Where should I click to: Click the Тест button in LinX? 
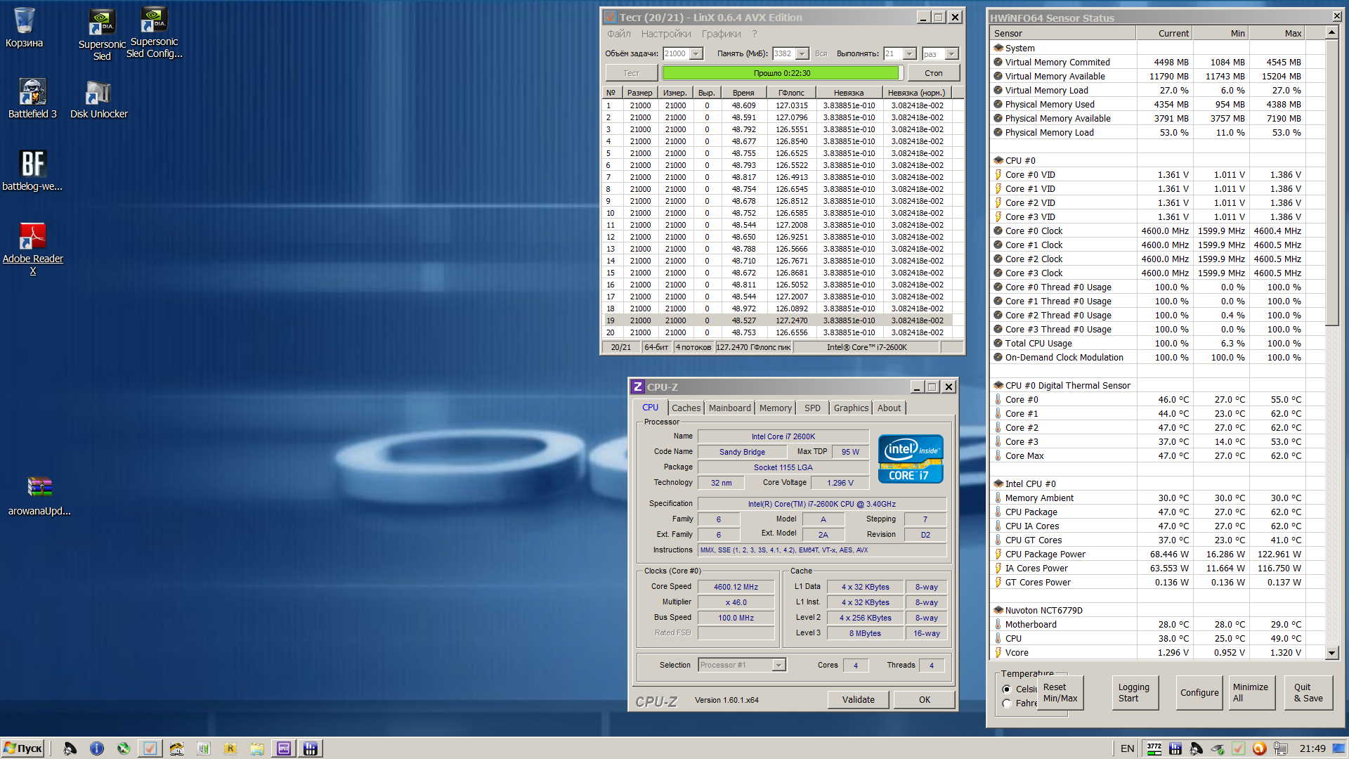pyautogui.click(x=632, y=73)
